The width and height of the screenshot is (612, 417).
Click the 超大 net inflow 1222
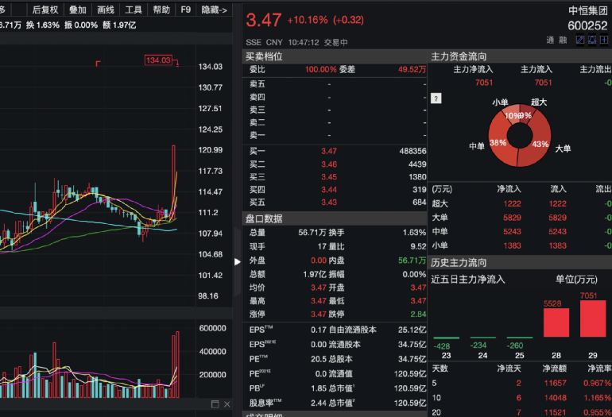(512, 203)
